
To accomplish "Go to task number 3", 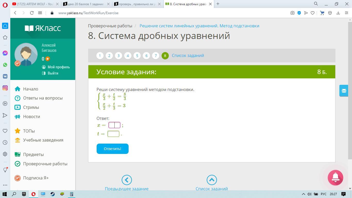I will (x=119, y=55).
